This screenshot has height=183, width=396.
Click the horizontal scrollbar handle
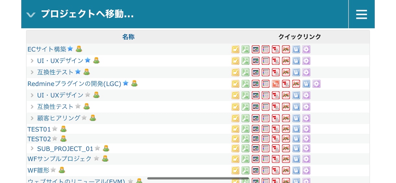(198, 178)
